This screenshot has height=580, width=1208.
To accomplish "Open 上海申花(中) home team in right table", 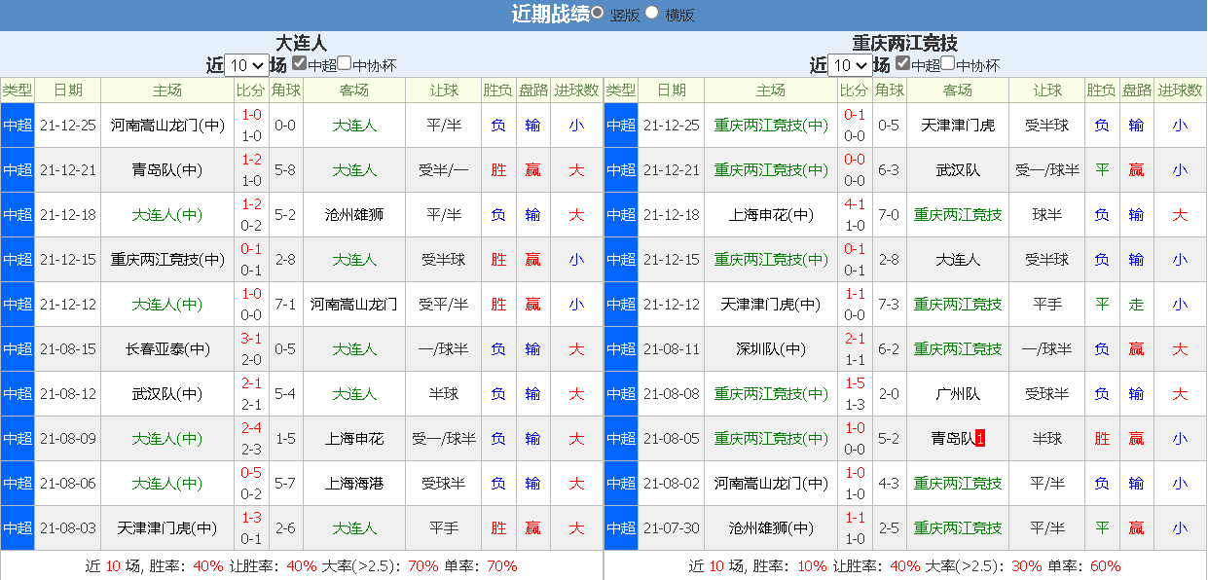I will click(771, 215).
